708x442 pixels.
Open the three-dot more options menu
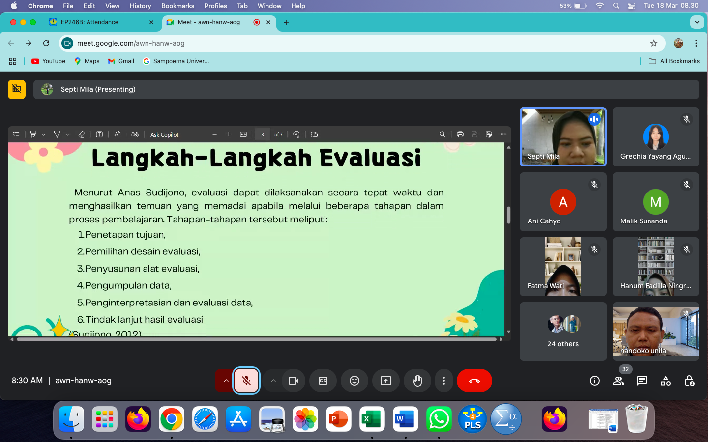[x=444, y=381]
